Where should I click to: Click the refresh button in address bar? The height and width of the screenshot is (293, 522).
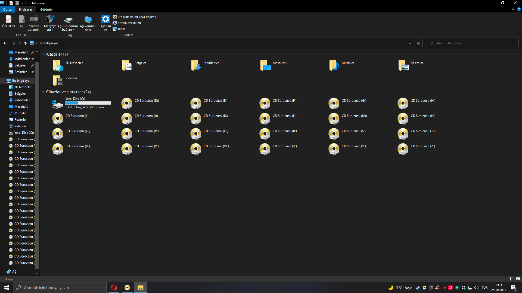click(x=418, y=43)
